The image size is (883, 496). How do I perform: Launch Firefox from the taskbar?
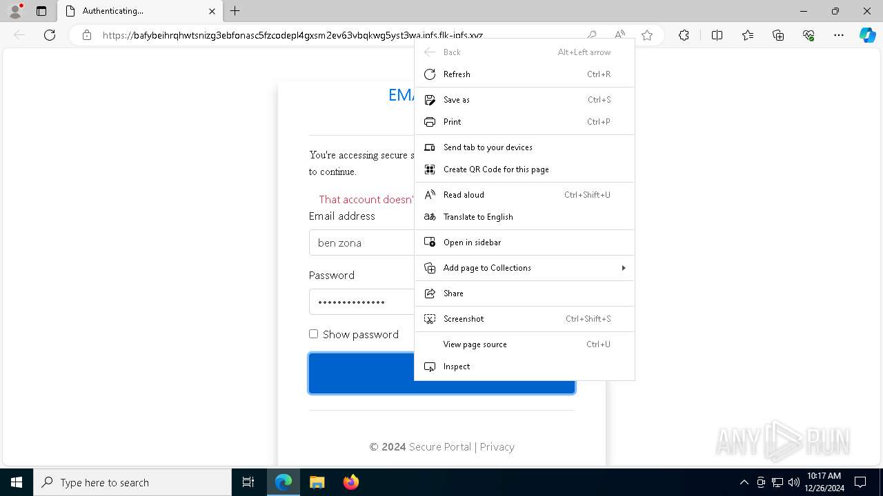[x=350, y=482]
